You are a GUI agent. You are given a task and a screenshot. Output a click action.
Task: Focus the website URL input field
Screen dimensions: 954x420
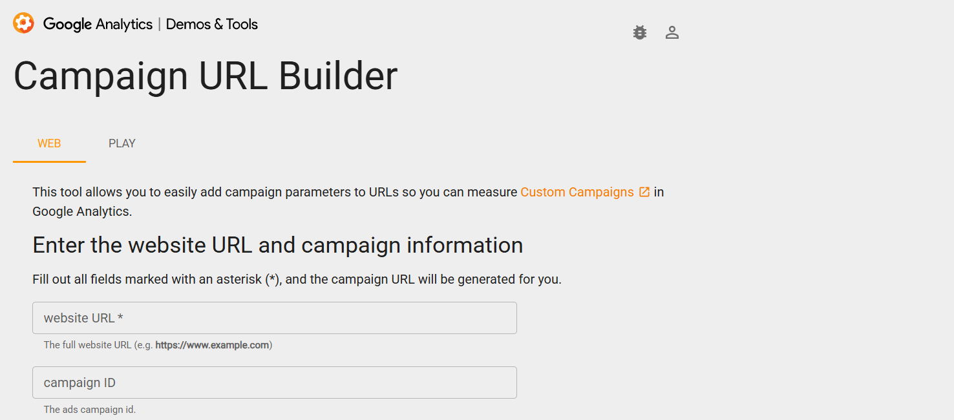275,318
